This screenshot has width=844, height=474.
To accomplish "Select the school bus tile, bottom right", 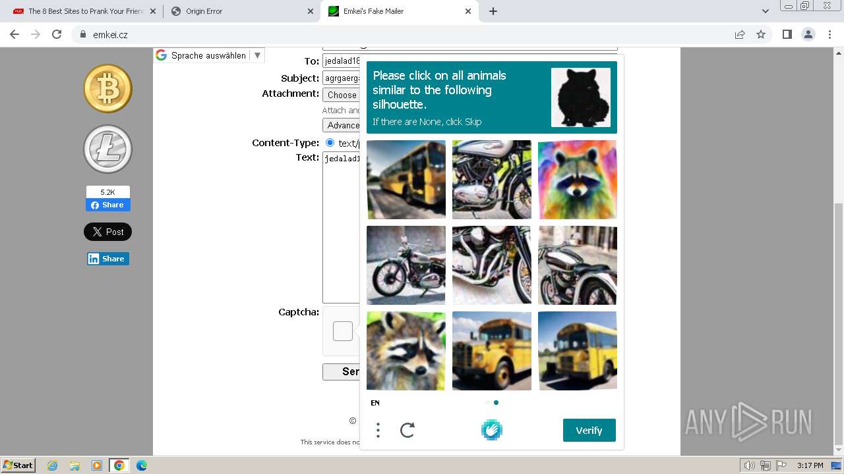I will (x=577, y=351).
